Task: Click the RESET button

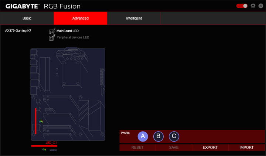Action: click(137, 147)
